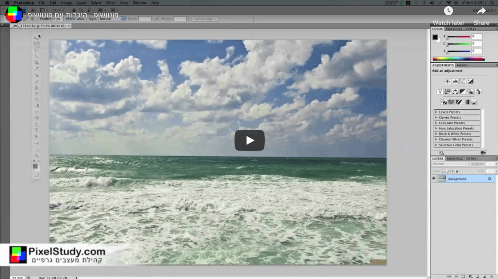Expand Selective Color Presets

436,145
